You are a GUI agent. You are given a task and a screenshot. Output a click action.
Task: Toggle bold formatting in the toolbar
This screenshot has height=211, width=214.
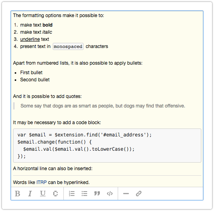point(17,194)
